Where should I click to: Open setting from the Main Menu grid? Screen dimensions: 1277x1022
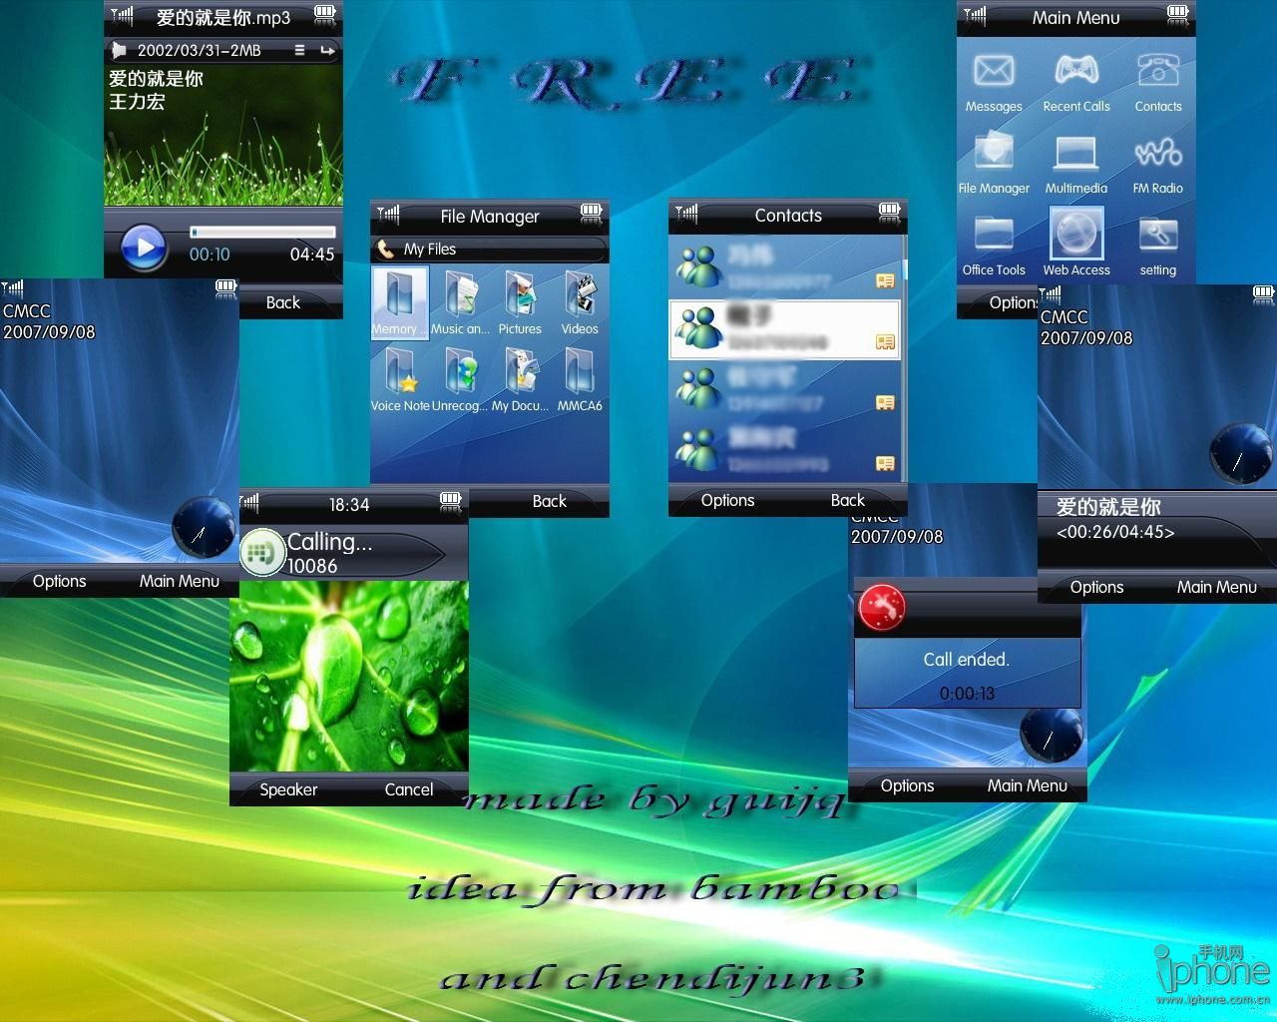[1158, 248]
